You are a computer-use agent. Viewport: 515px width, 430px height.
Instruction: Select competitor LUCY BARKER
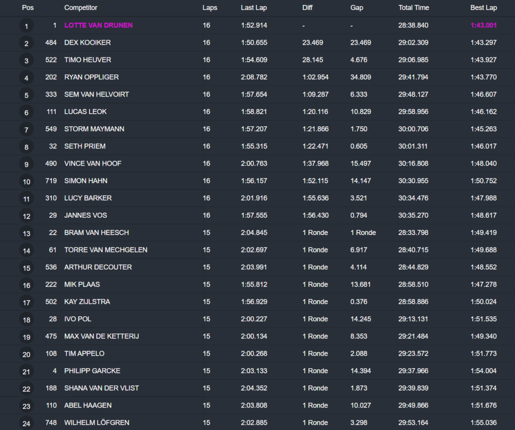coord(88,198)
